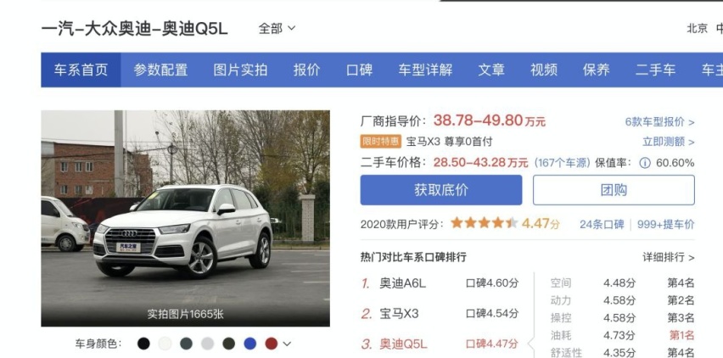Screen dimensions: 723x358
Task: Open 6款车型报价 link
Action: point(659,122)
